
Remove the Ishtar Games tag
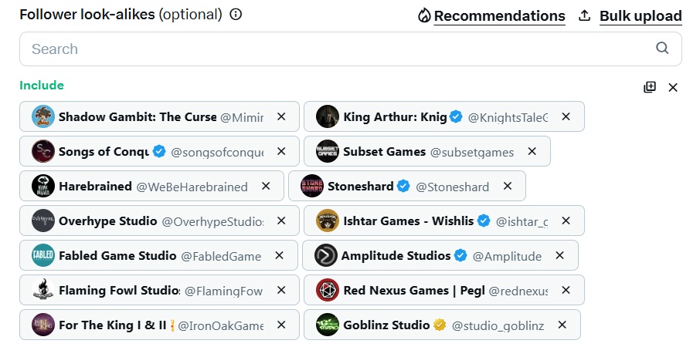point(566,221)
